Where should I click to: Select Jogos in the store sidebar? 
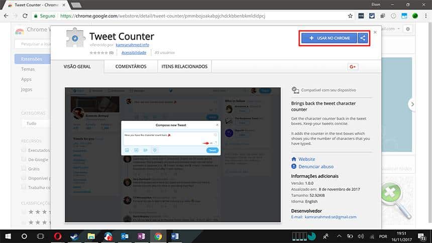[x=27, y=89]
